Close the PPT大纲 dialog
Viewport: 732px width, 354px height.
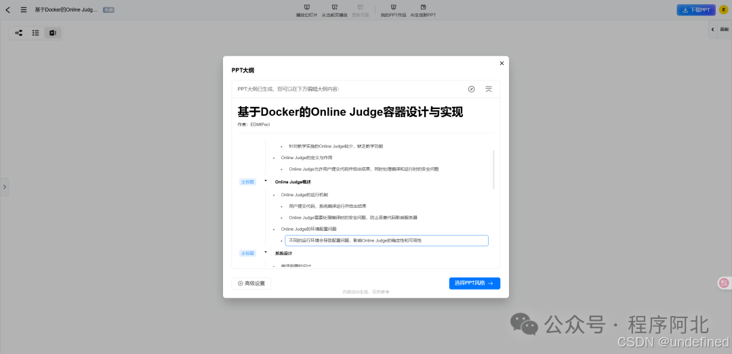(502, 64)
